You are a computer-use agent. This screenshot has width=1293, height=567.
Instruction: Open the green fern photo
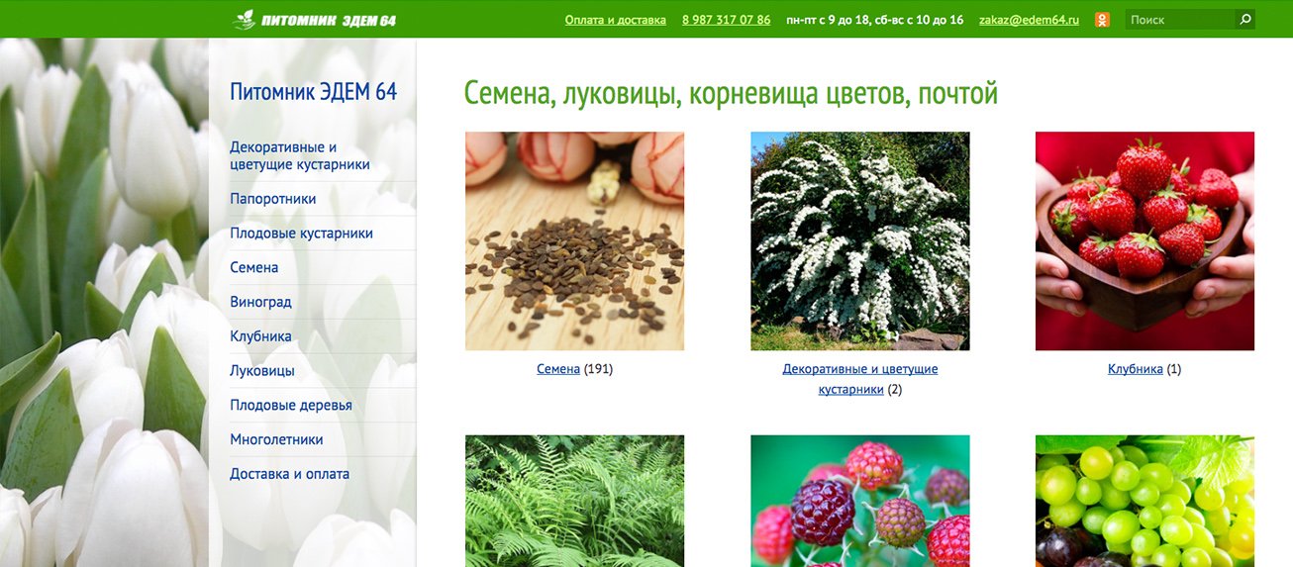[x=574, y=501]
